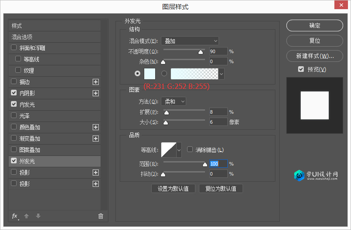Enable the 斜面和浮雕 checkbox

point(14,48)
